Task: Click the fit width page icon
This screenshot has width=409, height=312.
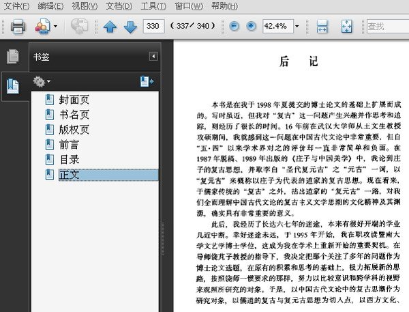Action: point(322,26)
